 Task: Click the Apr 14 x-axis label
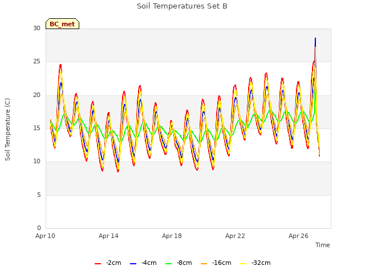tap(108, 236)
